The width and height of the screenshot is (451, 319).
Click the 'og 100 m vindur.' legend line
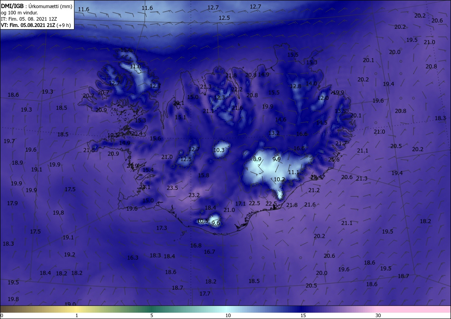(x=19, y=12)
